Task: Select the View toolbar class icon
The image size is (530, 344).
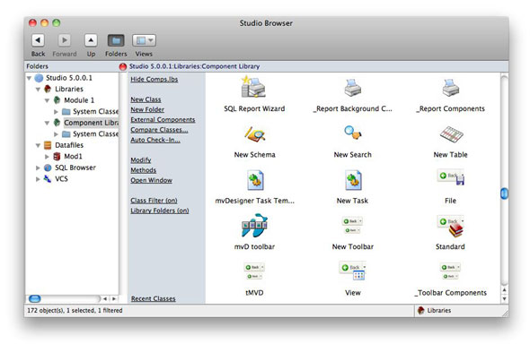Action: pyautogui.click(x=352, y=271)
